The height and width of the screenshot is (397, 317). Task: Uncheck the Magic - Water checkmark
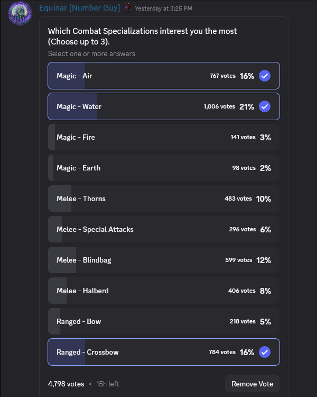265,106
